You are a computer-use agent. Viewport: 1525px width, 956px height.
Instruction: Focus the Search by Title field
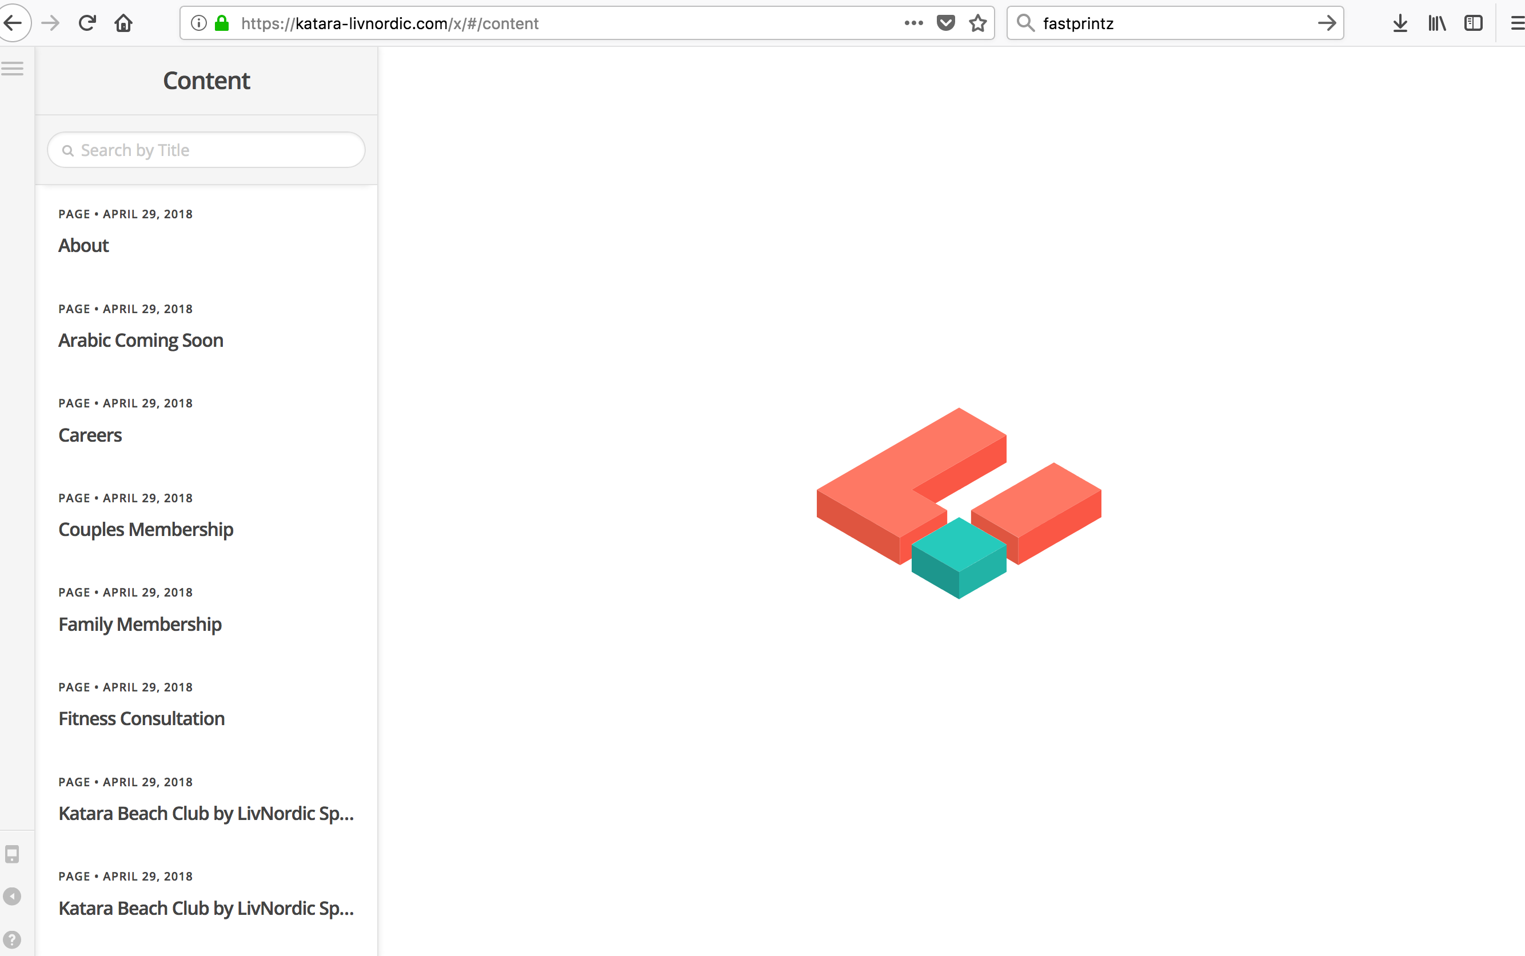coord(206,150)
